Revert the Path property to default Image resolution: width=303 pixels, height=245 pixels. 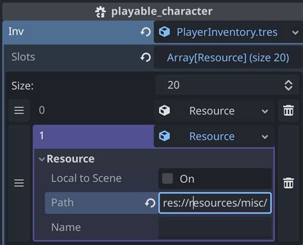click(150, 203)
